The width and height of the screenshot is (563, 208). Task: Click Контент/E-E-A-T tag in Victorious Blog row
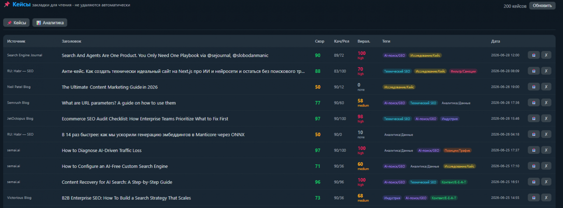(x=444, y=198)
